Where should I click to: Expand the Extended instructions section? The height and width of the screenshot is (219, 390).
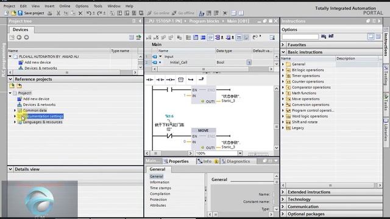[x=283, y=192]
